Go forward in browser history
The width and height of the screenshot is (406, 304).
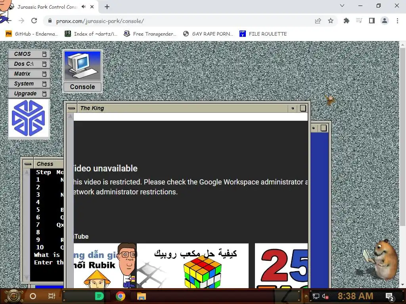(x=21, y=21)
